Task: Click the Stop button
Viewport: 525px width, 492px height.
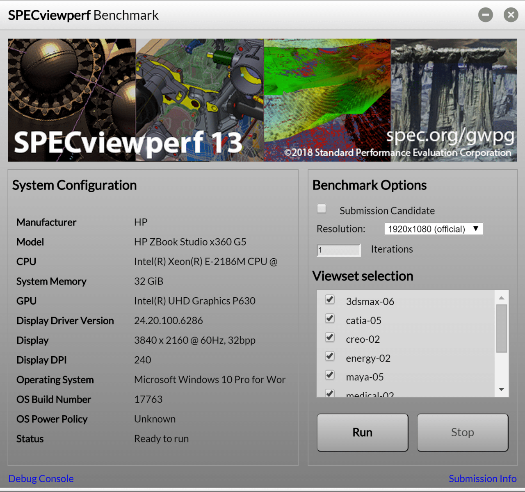Action: pos(463,433)
